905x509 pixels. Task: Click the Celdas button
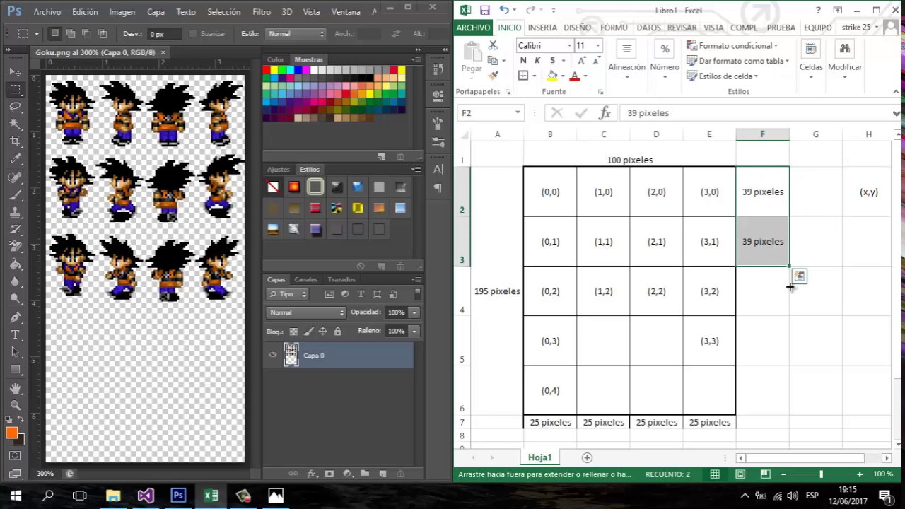811,59
